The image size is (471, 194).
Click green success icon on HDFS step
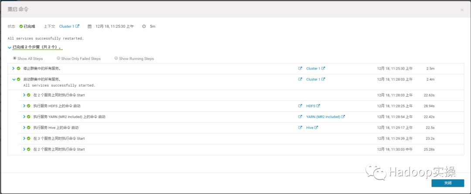click(29, 106)
